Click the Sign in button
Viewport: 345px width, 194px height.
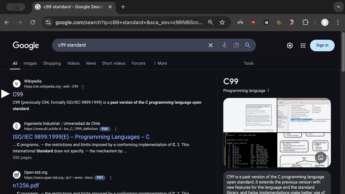[x=322, y=45]
